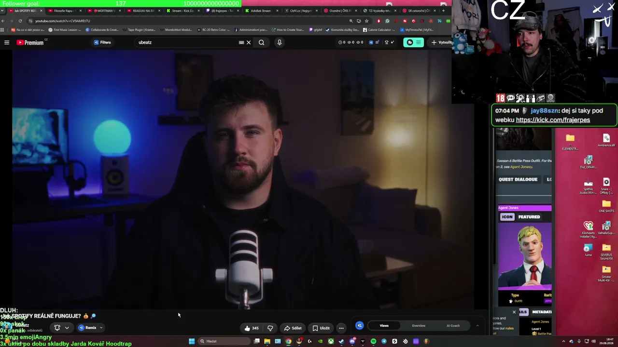Open the kick.com/frajerpes link in chat
This screenshot has width=618, height=347.
coord(553,120)
